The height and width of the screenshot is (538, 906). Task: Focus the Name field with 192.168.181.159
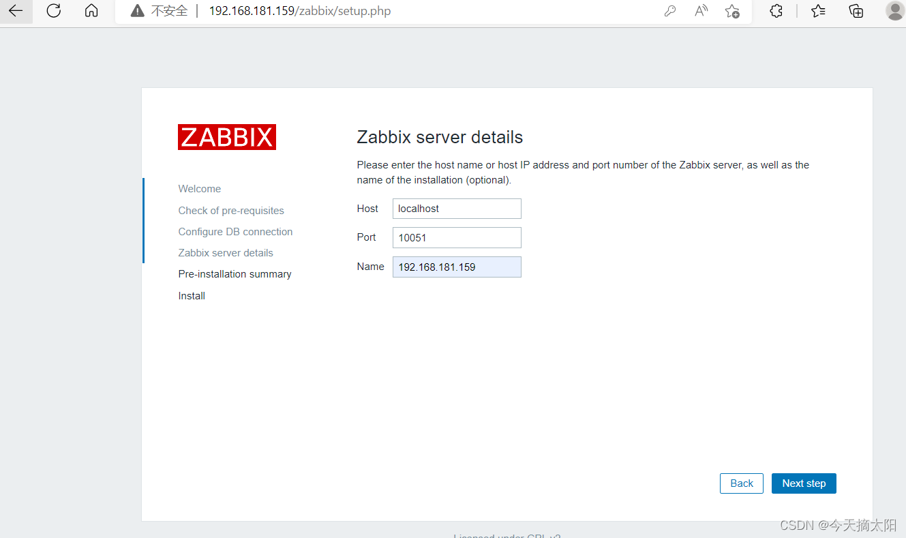point(457,267)
